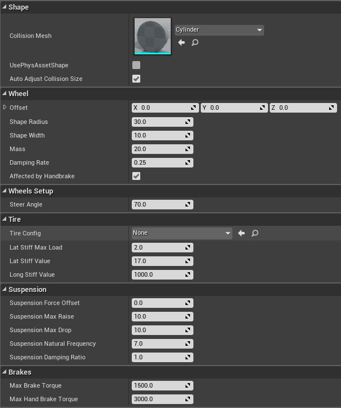Open the Tire Config None dropdown
The width and height of the screenshot is (341, 408).
click(181, 233)
